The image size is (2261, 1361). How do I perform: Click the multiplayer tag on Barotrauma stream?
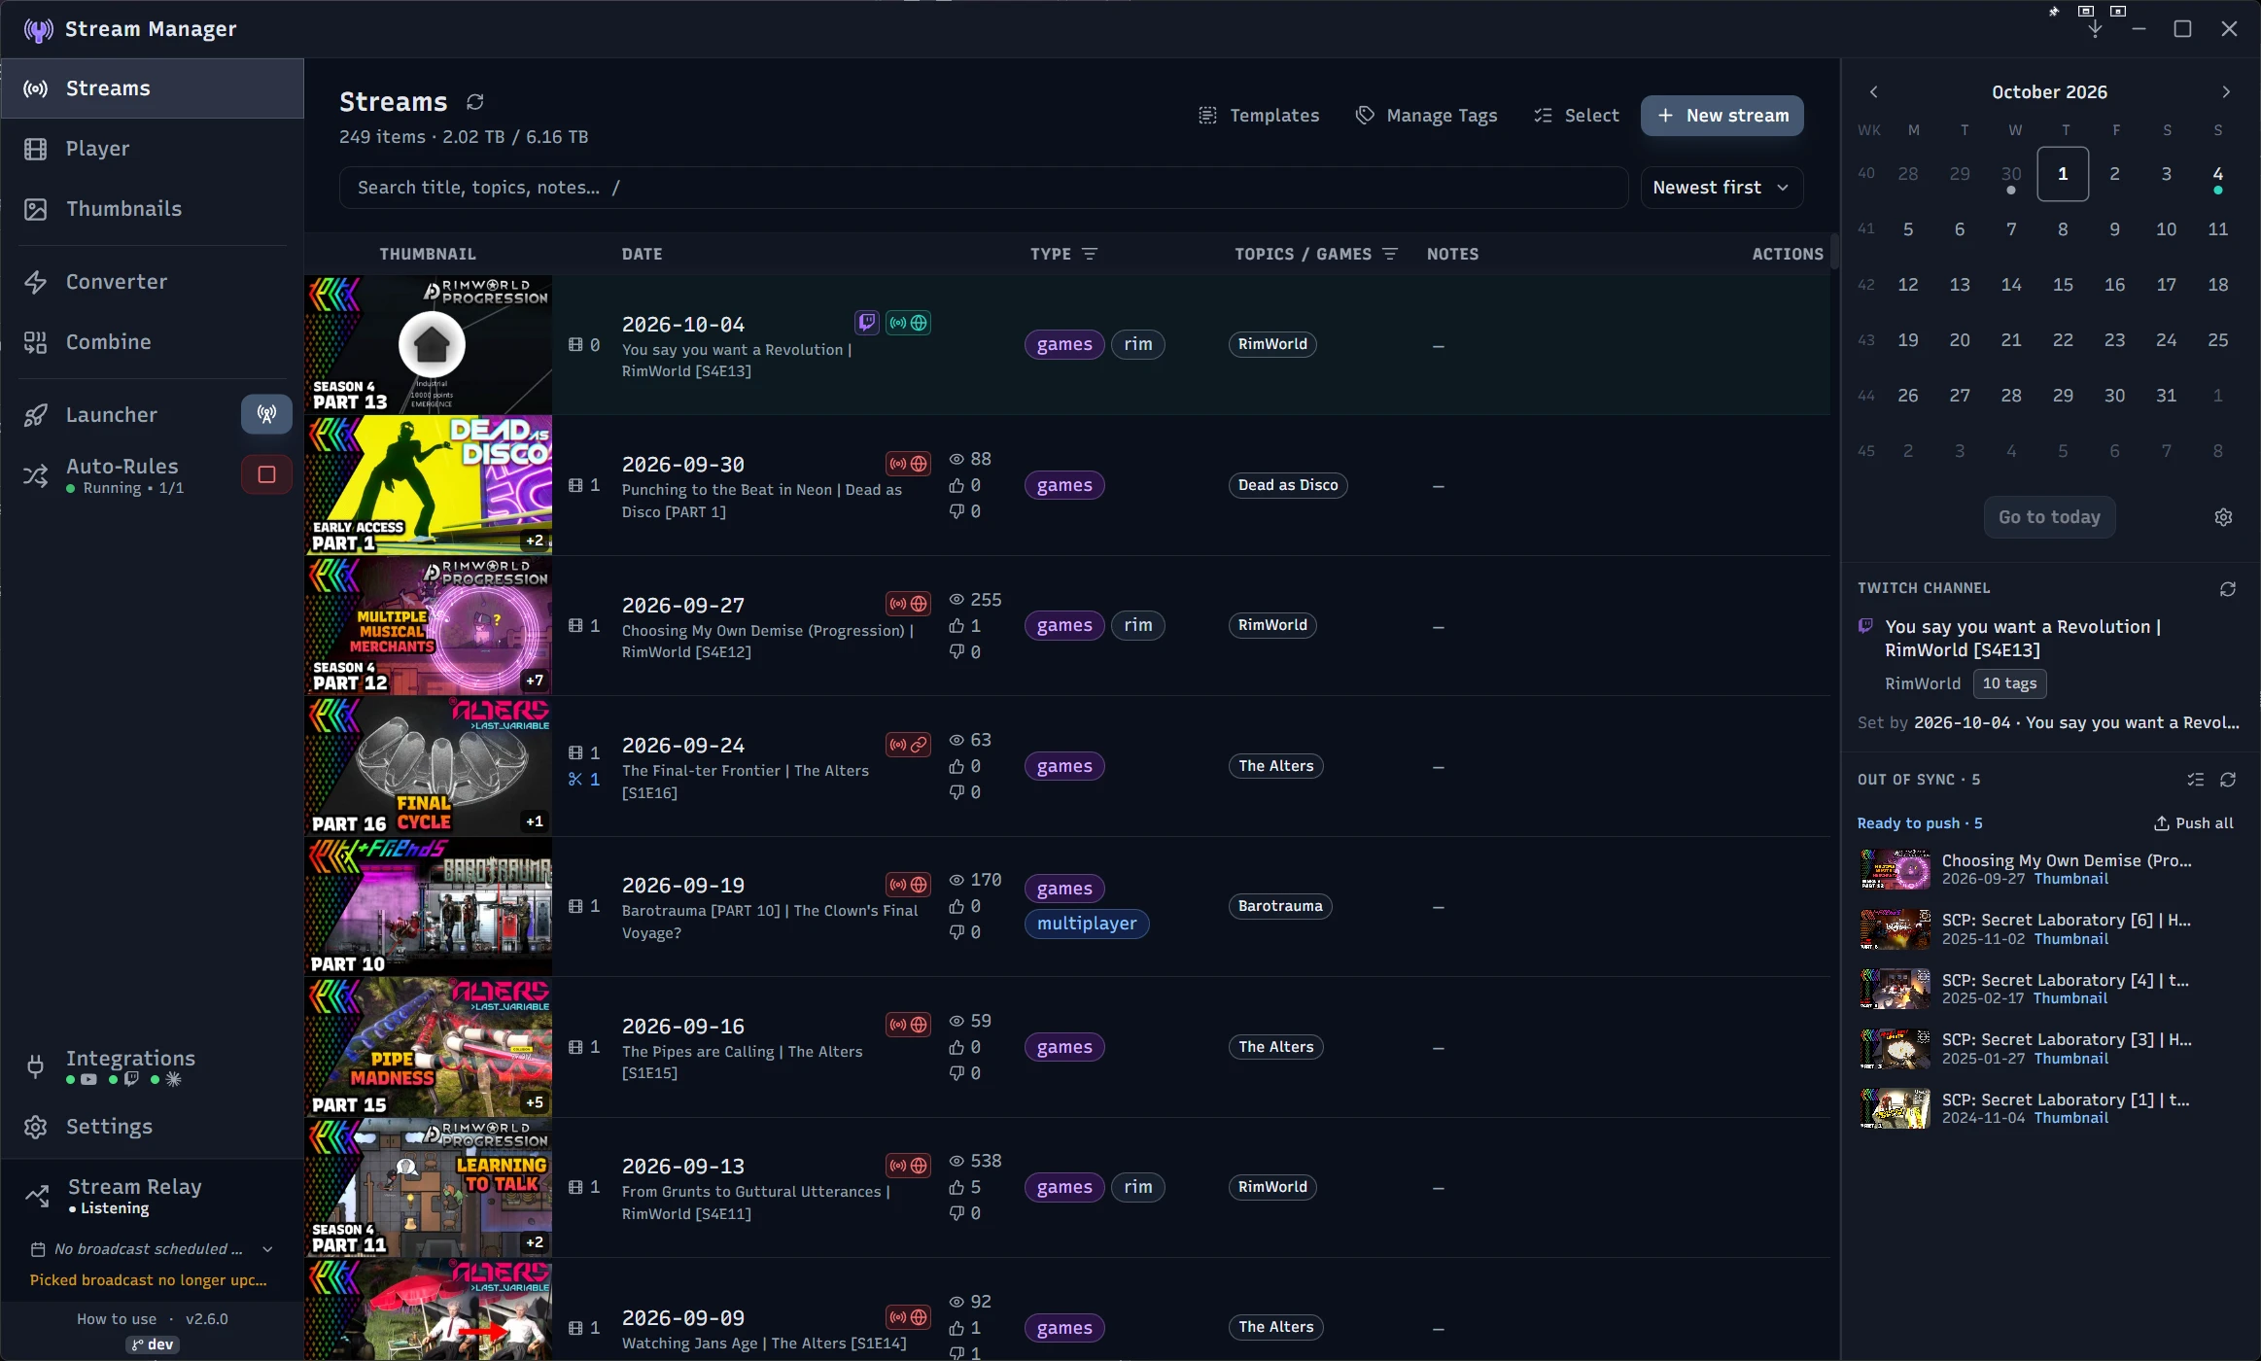coord(1086,924)
